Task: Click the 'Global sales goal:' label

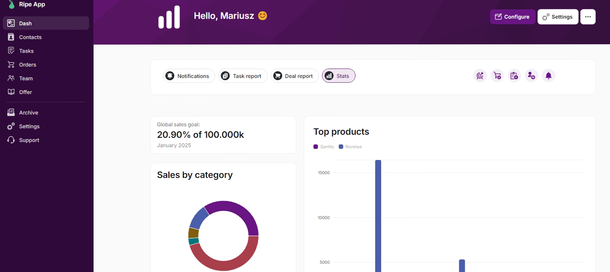Action: [x=178, y=124]
